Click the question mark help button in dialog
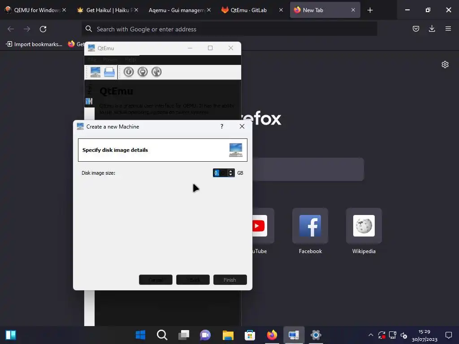The height and width of the screenshot is (344, 459). [221, 126]
